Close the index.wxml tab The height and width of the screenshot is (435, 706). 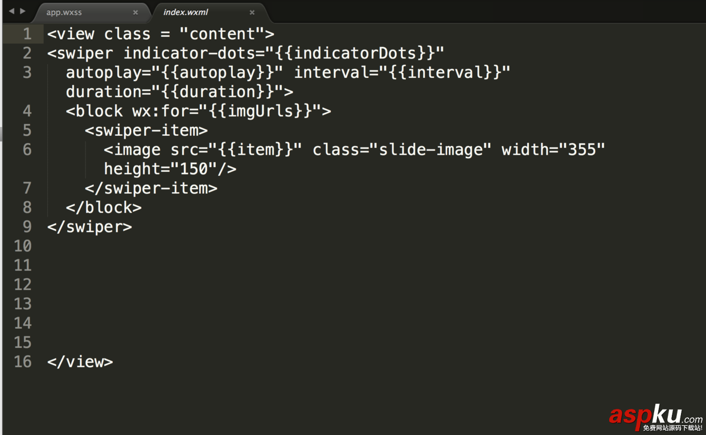pyautogui.click(x=252, y=13)
